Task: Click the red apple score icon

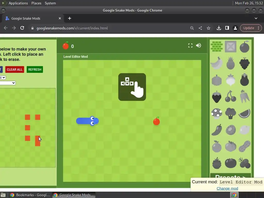Action: click(x=65, y=46)
